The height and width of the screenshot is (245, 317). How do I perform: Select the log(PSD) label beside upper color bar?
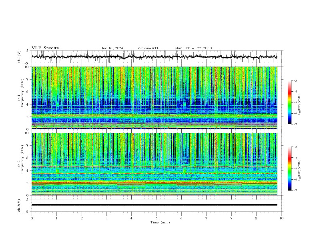[x=299, y=104]
